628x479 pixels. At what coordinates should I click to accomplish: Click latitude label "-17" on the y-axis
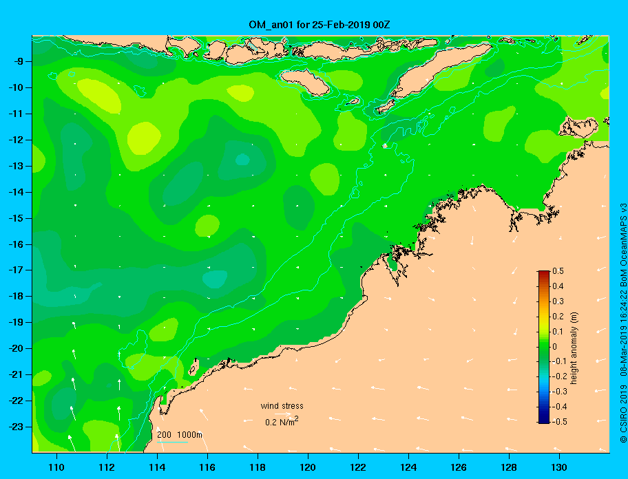(15, 270)
